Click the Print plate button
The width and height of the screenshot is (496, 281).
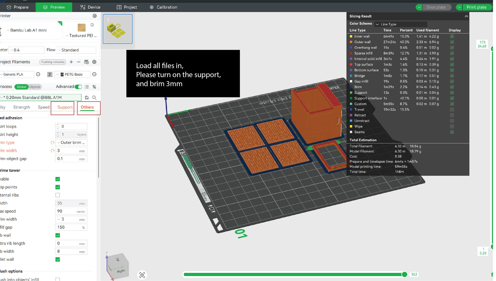[x=476, y=7]
